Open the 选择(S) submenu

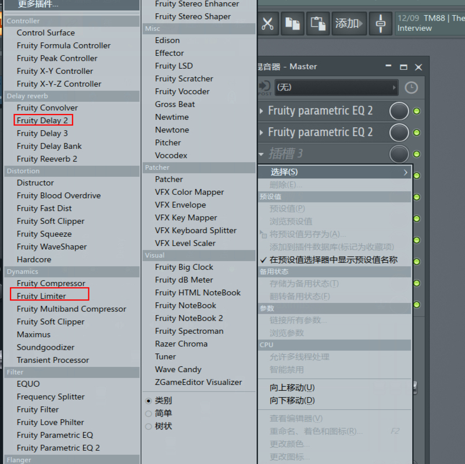[335, 172]
